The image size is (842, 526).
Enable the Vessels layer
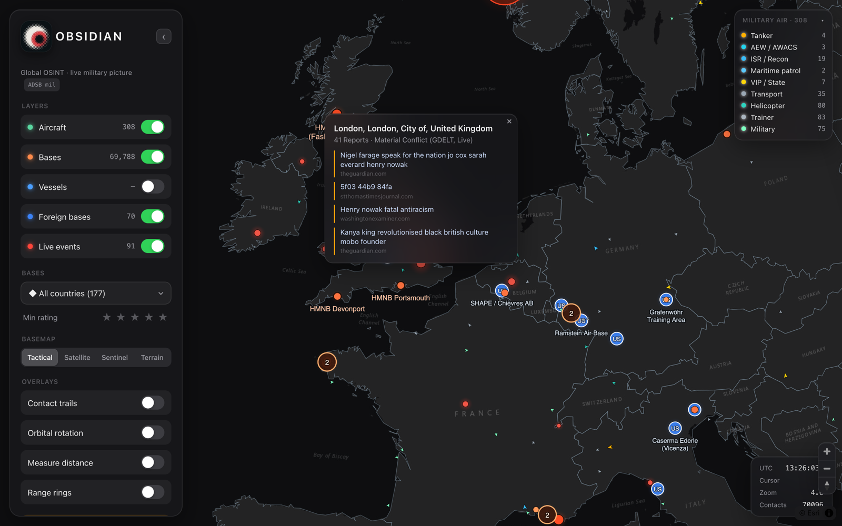pos(153,187)
